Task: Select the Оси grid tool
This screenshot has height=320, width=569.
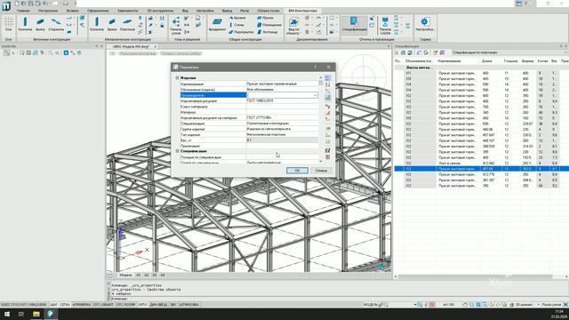Action: [x=8, y=25]
